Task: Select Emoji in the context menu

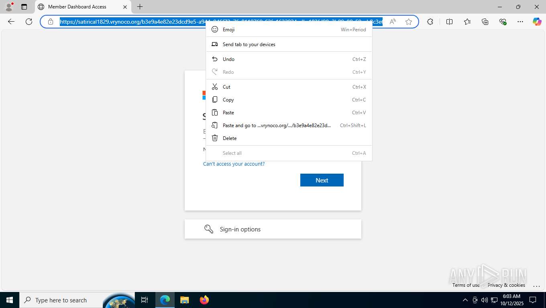Action: click(289, 29)
